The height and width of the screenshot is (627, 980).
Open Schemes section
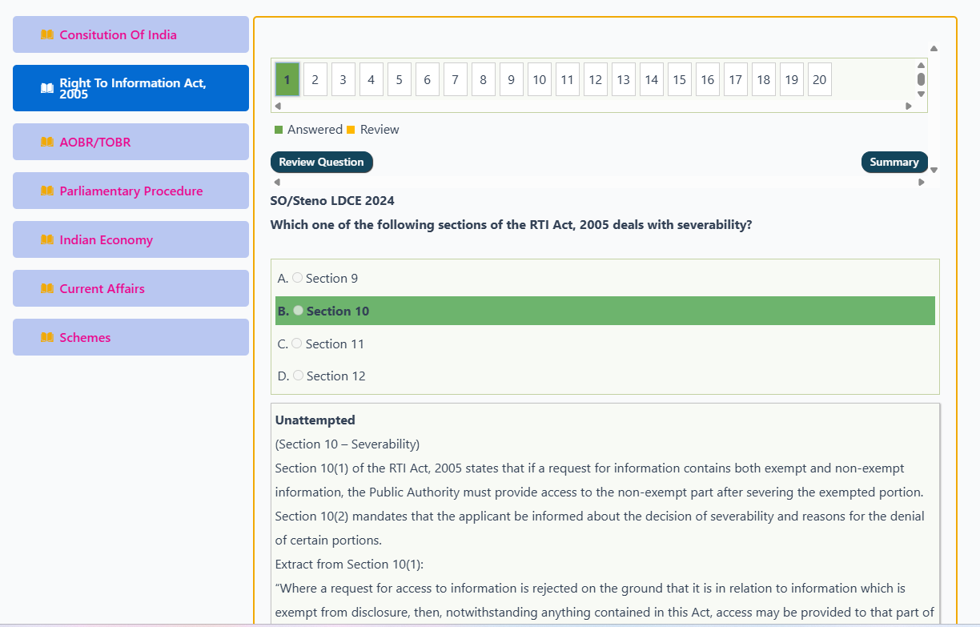tap(131, 337)
